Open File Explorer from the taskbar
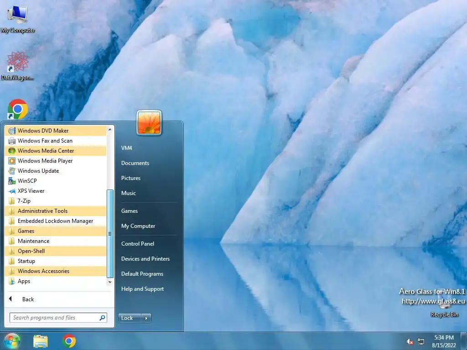467x350 pixels. coord(41,341)
